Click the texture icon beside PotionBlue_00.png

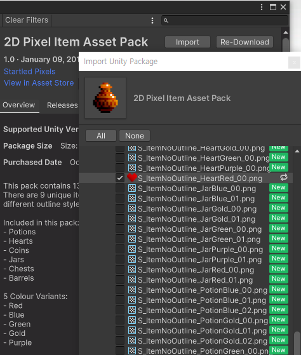tap(132, 290)
